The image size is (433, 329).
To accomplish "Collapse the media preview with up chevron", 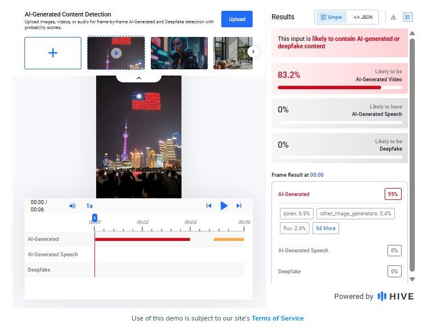I will pyautogui.click(x=138, y=77).
